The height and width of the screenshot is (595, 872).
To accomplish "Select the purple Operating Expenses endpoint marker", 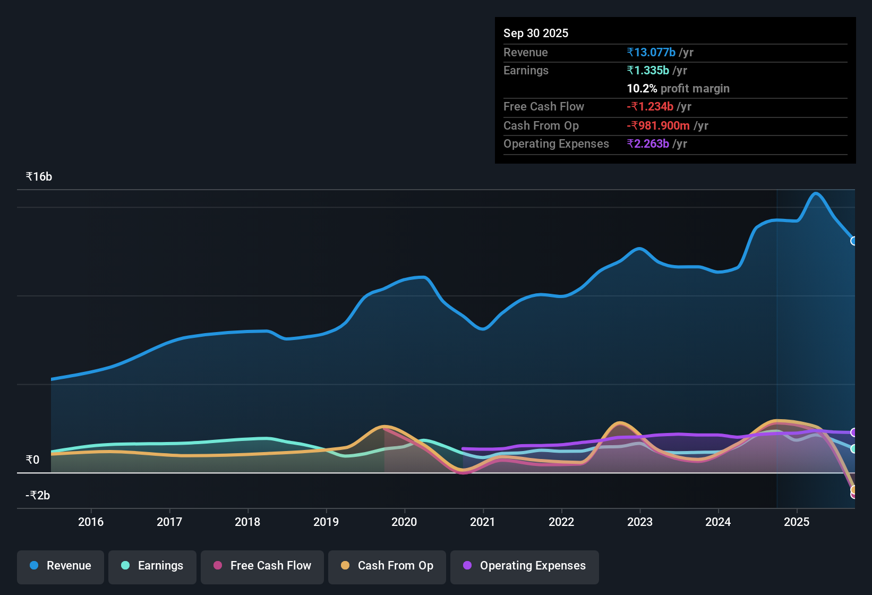I will tap(853, 432).
